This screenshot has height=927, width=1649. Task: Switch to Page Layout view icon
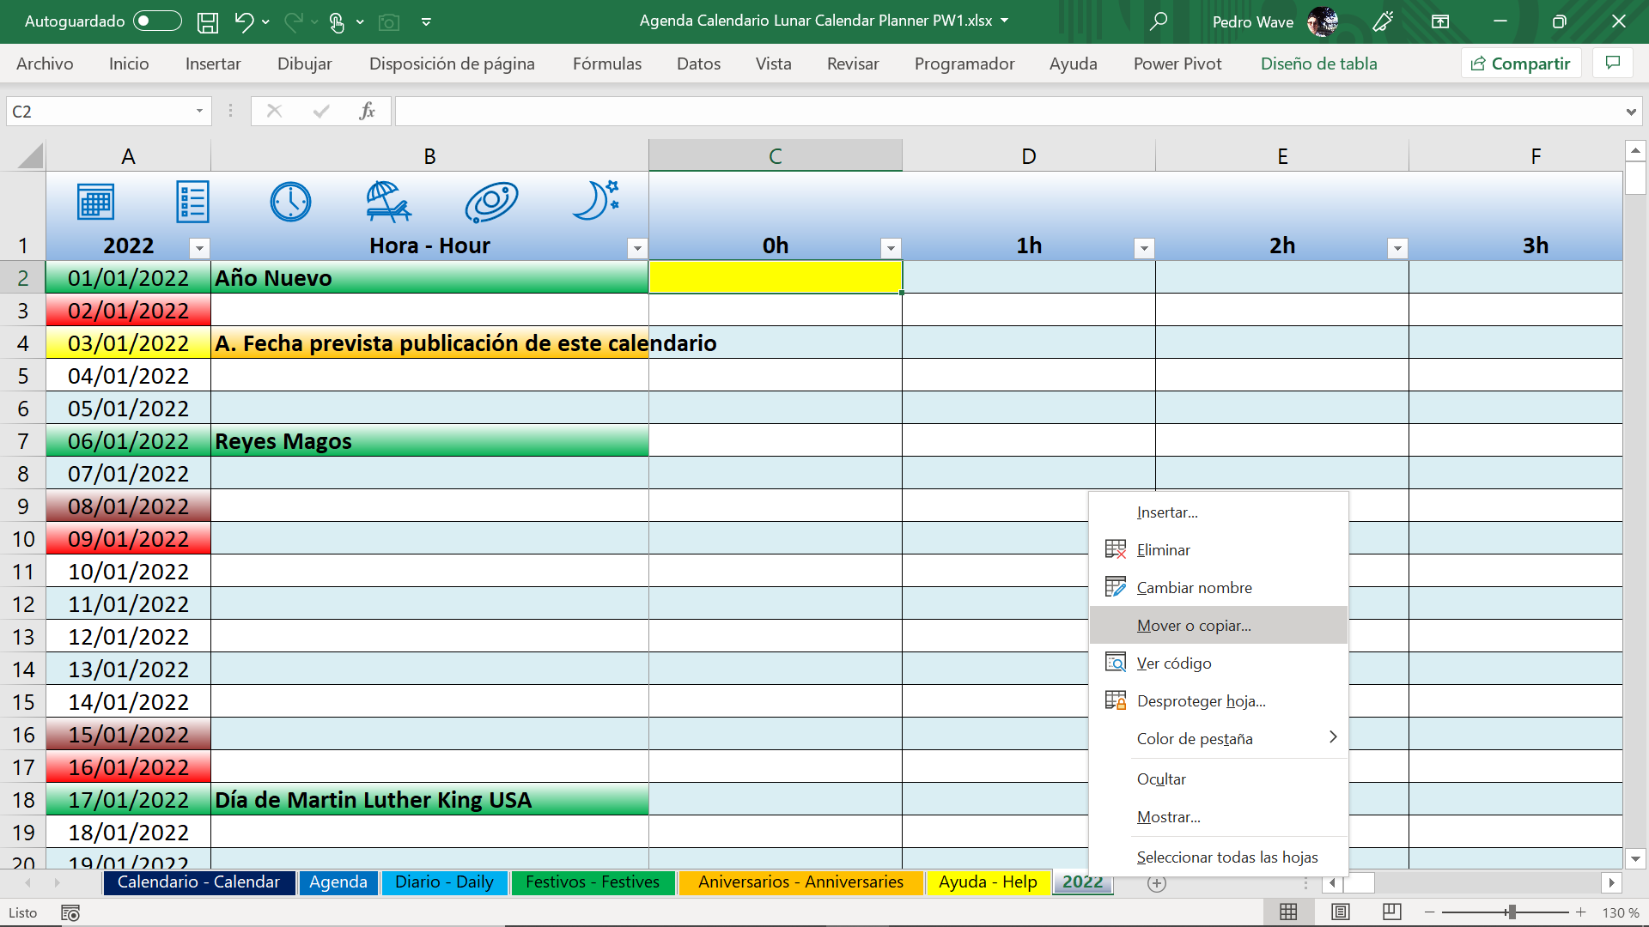coord(1340,912)
